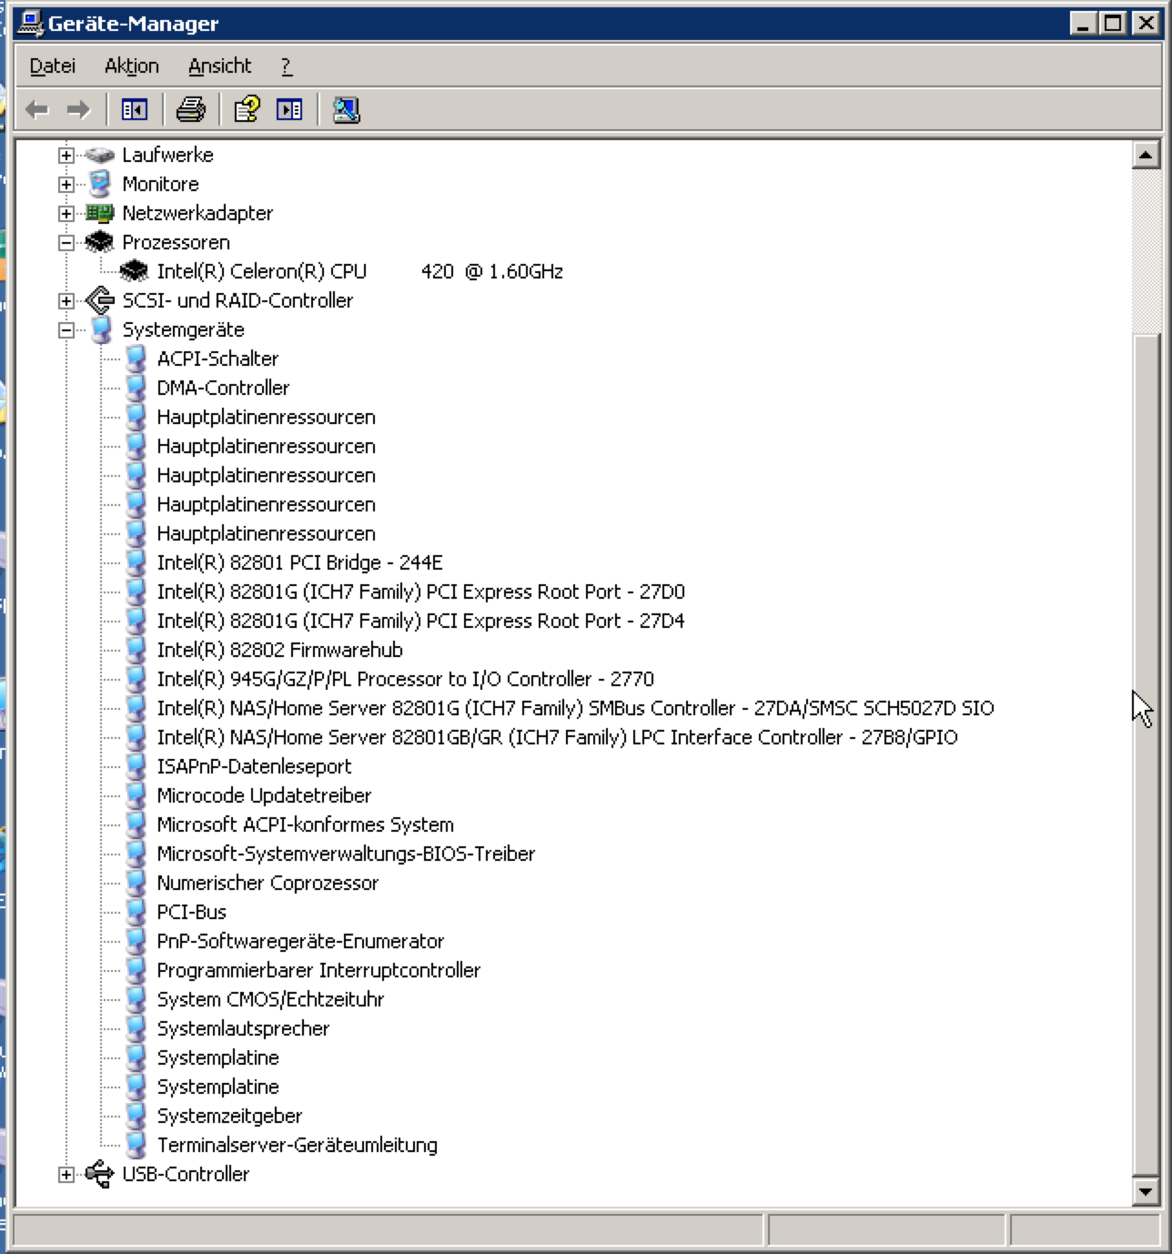The width and height of the screenshot is (1172, 1254).
Task: Open the Datei menu
Action: (x=52, y=66)
